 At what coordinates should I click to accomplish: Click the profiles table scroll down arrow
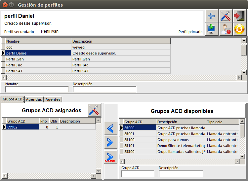tap(244, 72)
